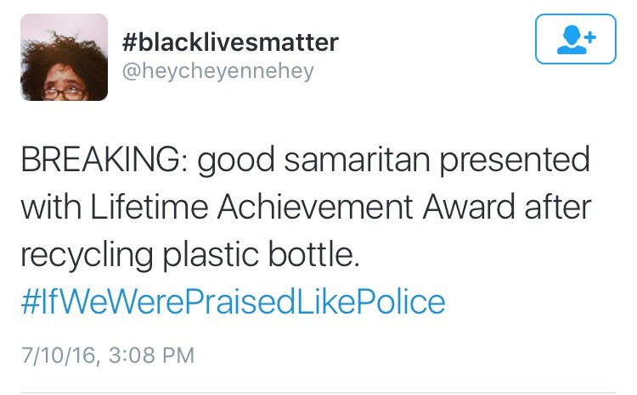Viewport: 637px width, 395px height.
Task: Open the #blacklivesmatter display name
Action: point(230,41)
